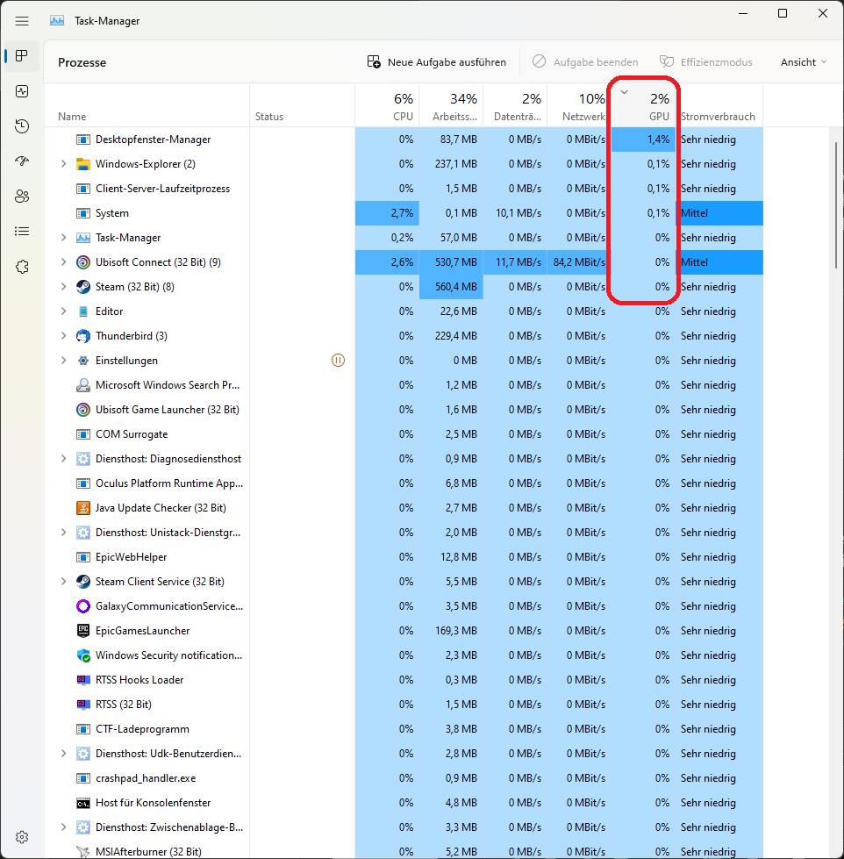Expand Ubisoft Connect (32 Bit) (9) group
This screenshot has width=844, height=859.
pos(63,262)
